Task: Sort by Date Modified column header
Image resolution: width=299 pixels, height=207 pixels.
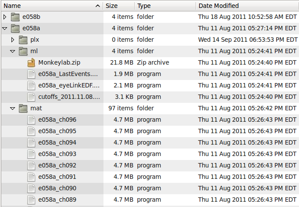Action: (x=219, y=6)
